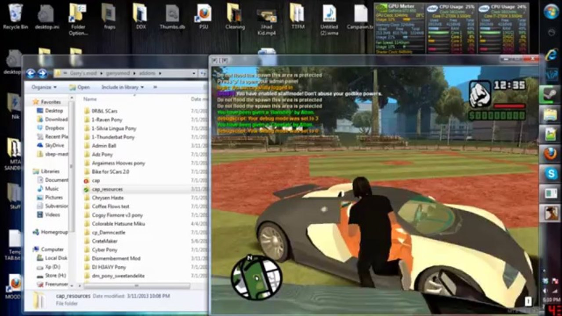Switch to Steam in the taskbar
Viewport: 562px width, 316px height.
(550, 94)
